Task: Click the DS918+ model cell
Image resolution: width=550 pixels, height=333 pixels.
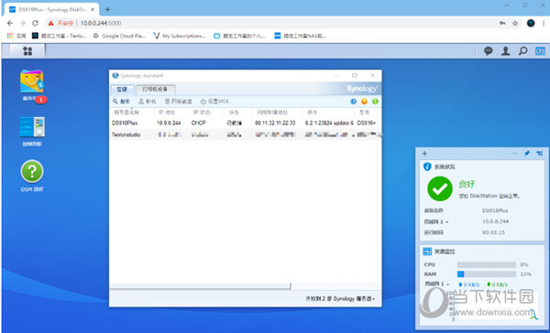Action: (x=367, y=123)
